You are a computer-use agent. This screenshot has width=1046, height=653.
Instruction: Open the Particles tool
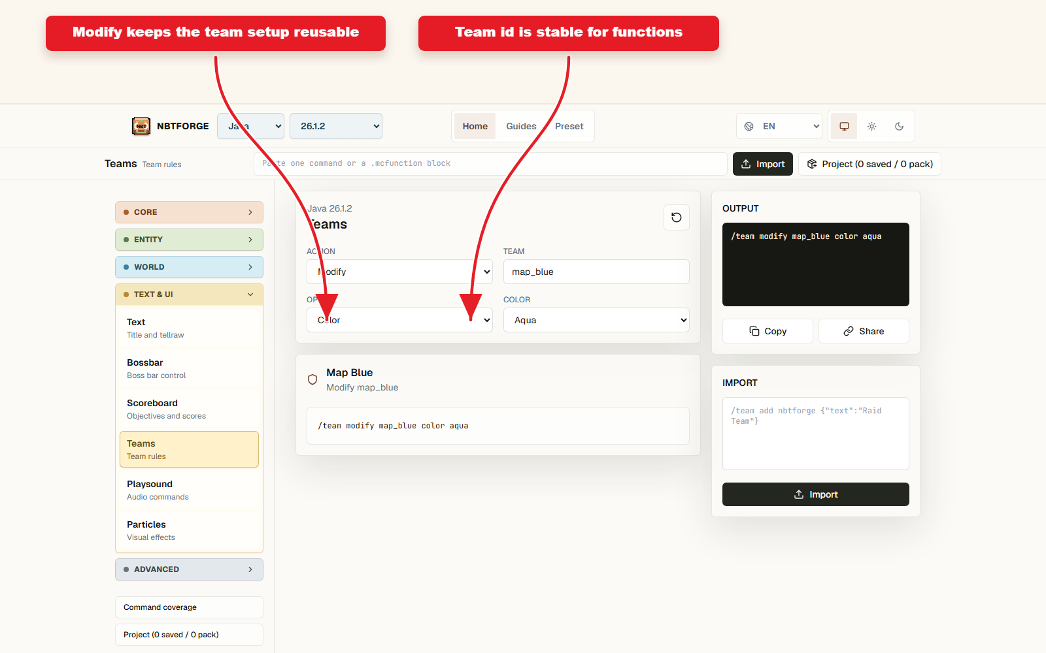coord(189,530)
